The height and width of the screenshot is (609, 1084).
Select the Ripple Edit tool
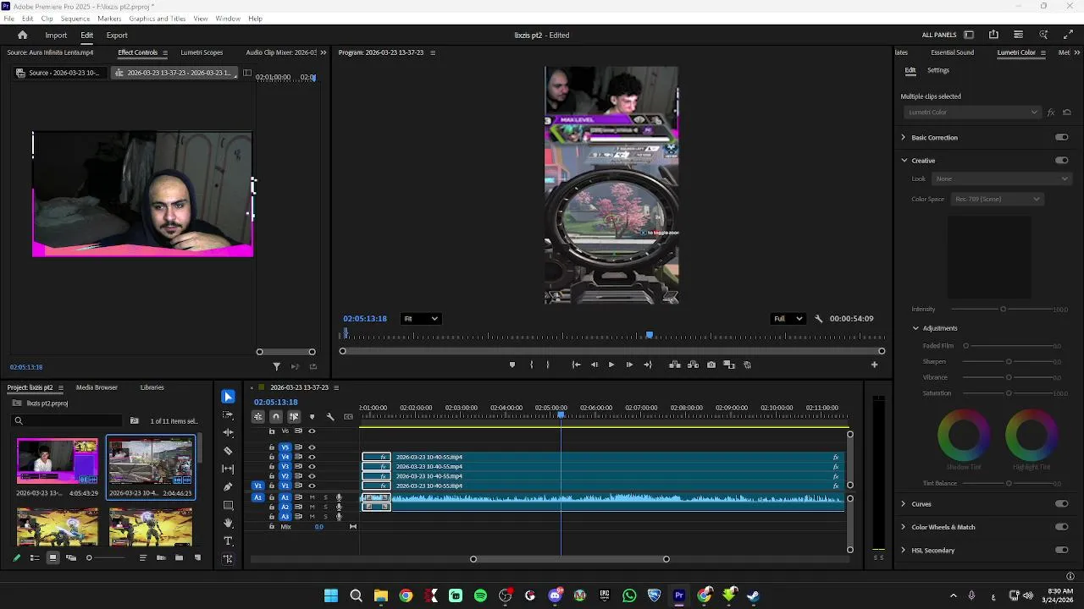[x=228, y=433]
